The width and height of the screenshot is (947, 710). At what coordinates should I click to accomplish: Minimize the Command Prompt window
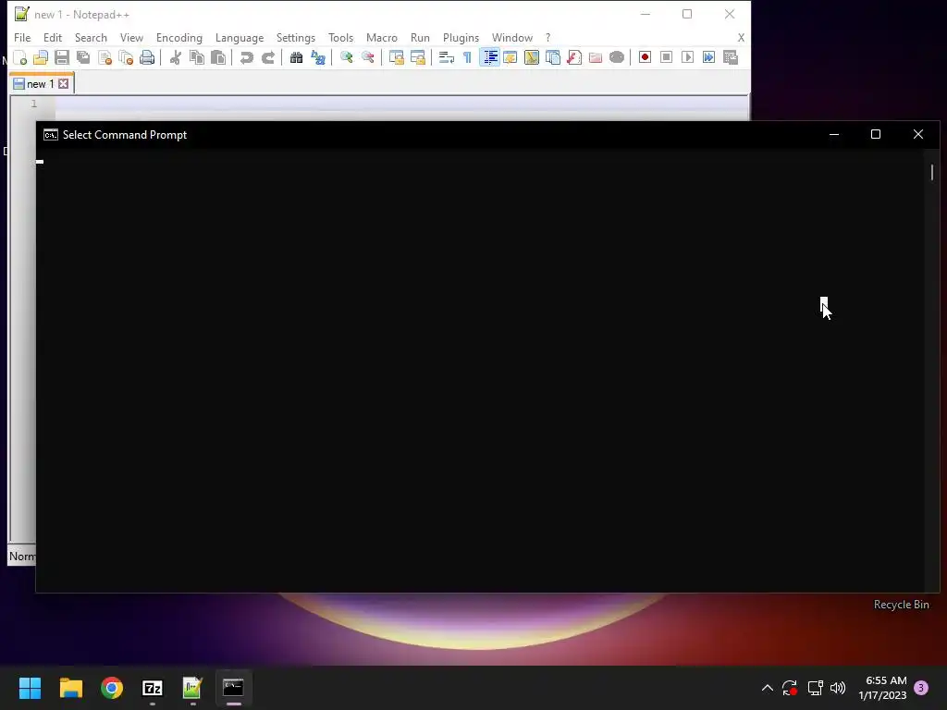(x=834, y=134)
